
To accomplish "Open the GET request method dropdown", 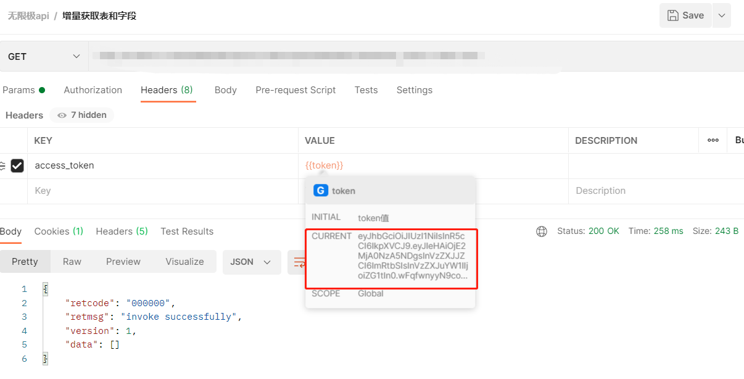I will (x=43, y=56).
